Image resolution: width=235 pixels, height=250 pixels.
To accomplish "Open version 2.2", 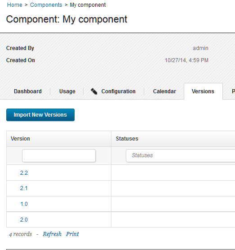I will (x=24, y=173).
